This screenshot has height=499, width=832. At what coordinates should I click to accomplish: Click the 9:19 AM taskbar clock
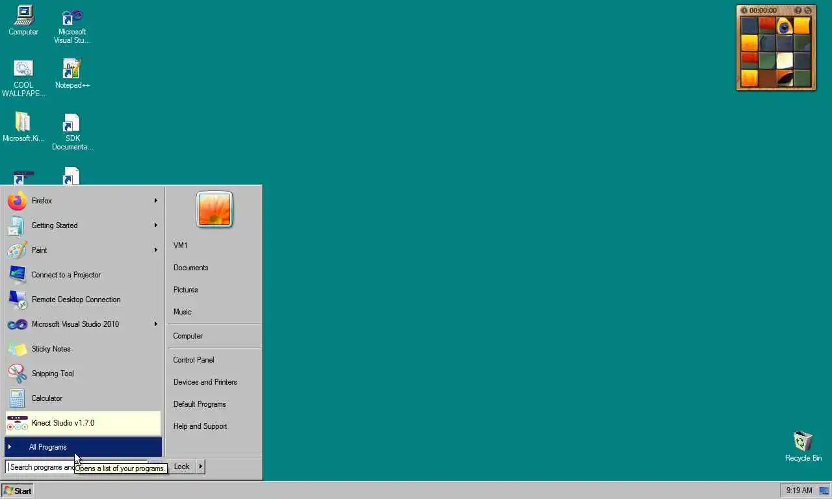point(799,491)
